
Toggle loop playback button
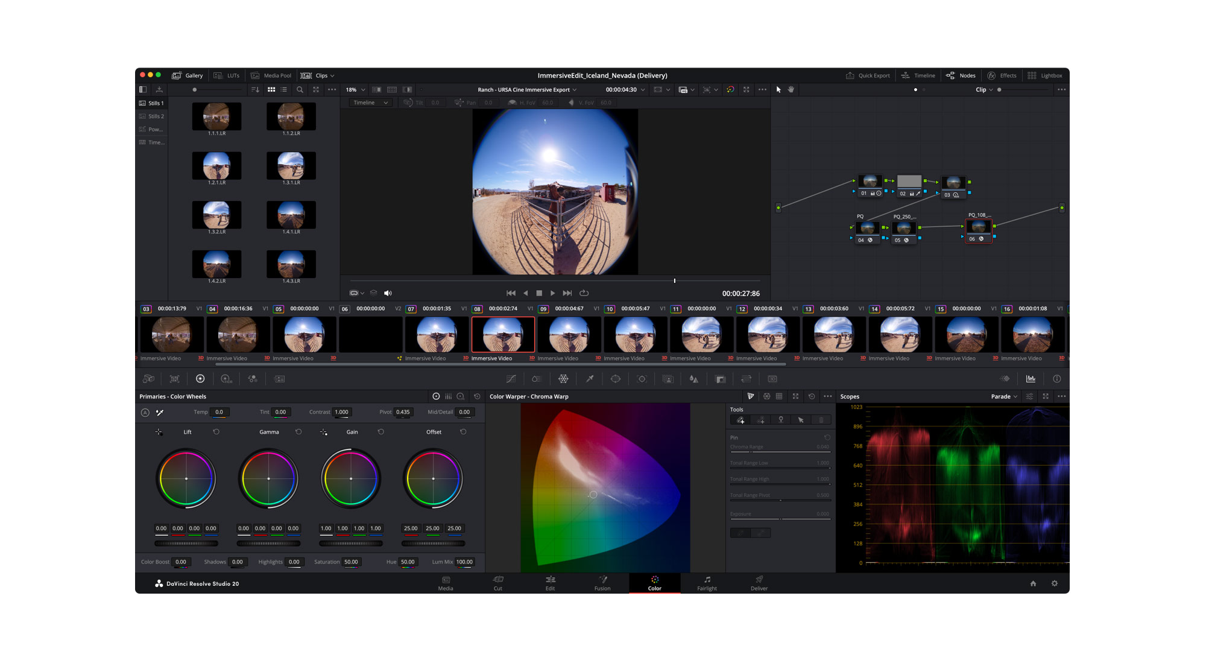pyautogui.click(x=584, y=293)
